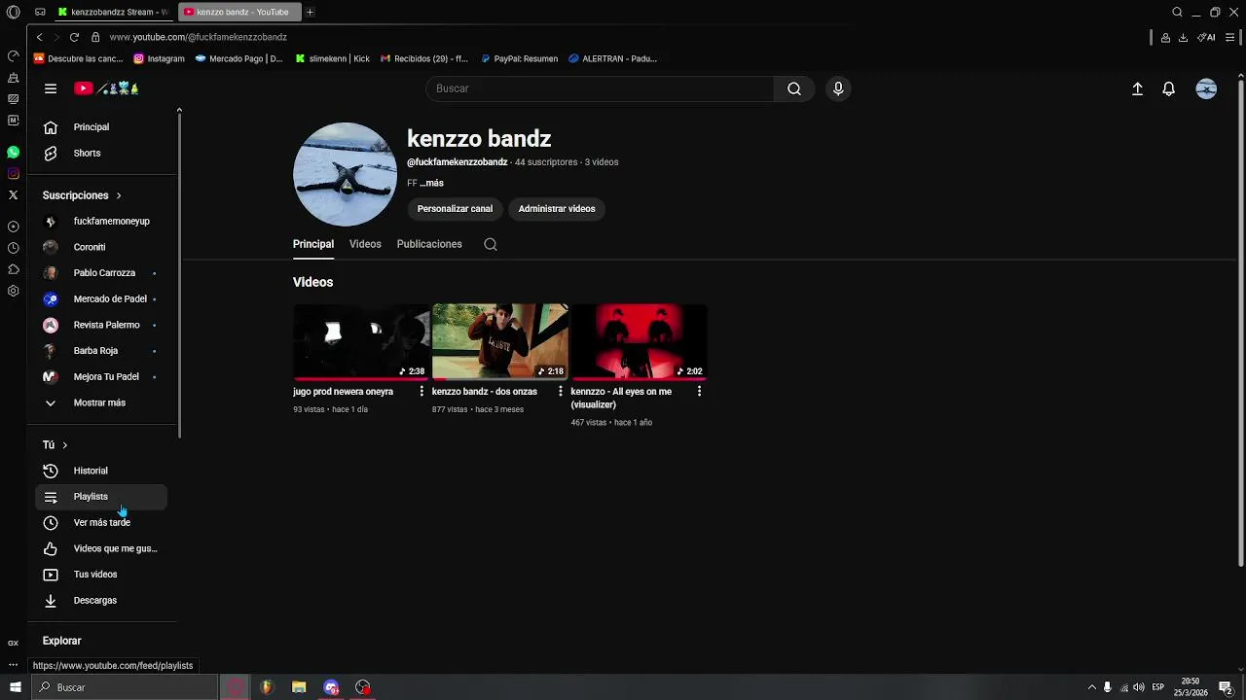Open the three-dot sidebar more menu
Screen dimensions: 1246x700
pos(13,665)
